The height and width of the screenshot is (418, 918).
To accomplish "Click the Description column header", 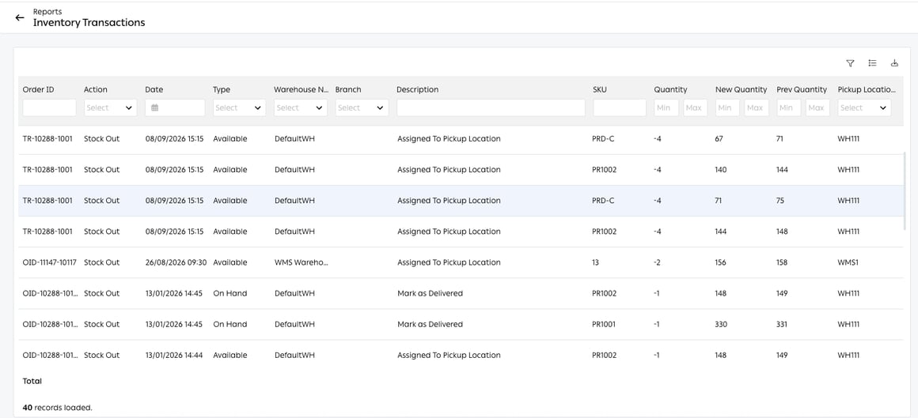I will [417, 89].
